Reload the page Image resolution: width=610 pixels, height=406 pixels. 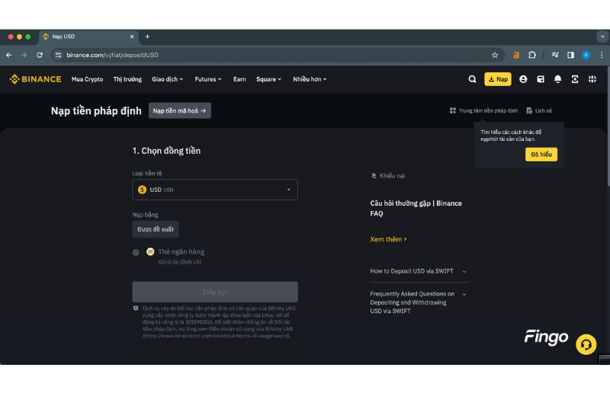pos(40,55)
